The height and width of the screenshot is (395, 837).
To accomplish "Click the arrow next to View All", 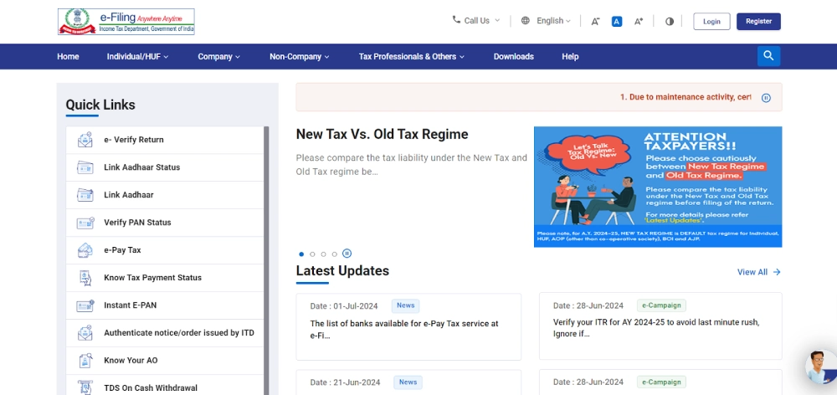I will (x=777, y=272).
